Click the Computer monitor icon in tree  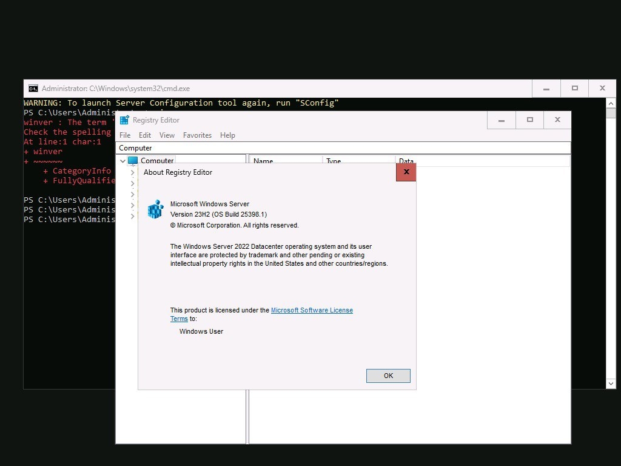pyautogui.click(x=133, y=160)
